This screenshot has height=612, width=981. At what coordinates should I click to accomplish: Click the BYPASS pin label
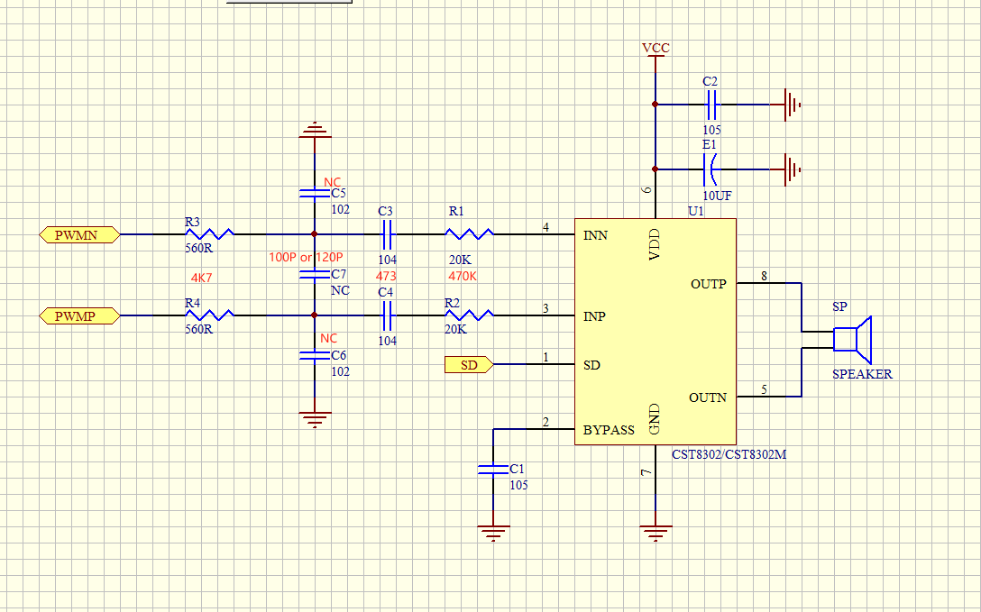609,430
